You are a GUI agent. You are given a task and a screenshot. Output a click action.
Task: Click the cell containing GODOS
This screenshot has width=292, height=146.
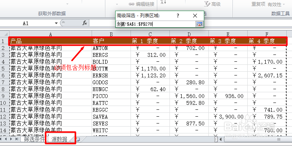pyautogui.click(x=111, y=82)
